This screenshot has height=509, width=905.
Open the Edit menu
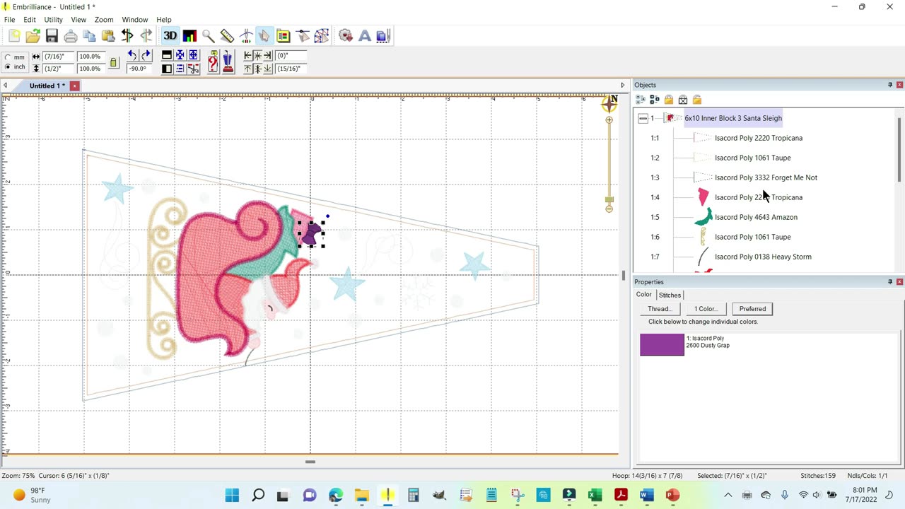(30, 20)
